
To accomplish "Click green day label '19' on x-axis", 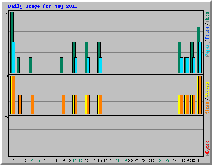I will pos(124,160).
